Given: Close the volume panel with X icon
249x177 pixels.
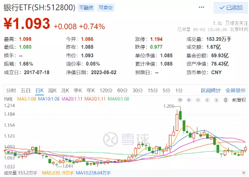Looking at the screenshot, I should (x=244, y=172).
